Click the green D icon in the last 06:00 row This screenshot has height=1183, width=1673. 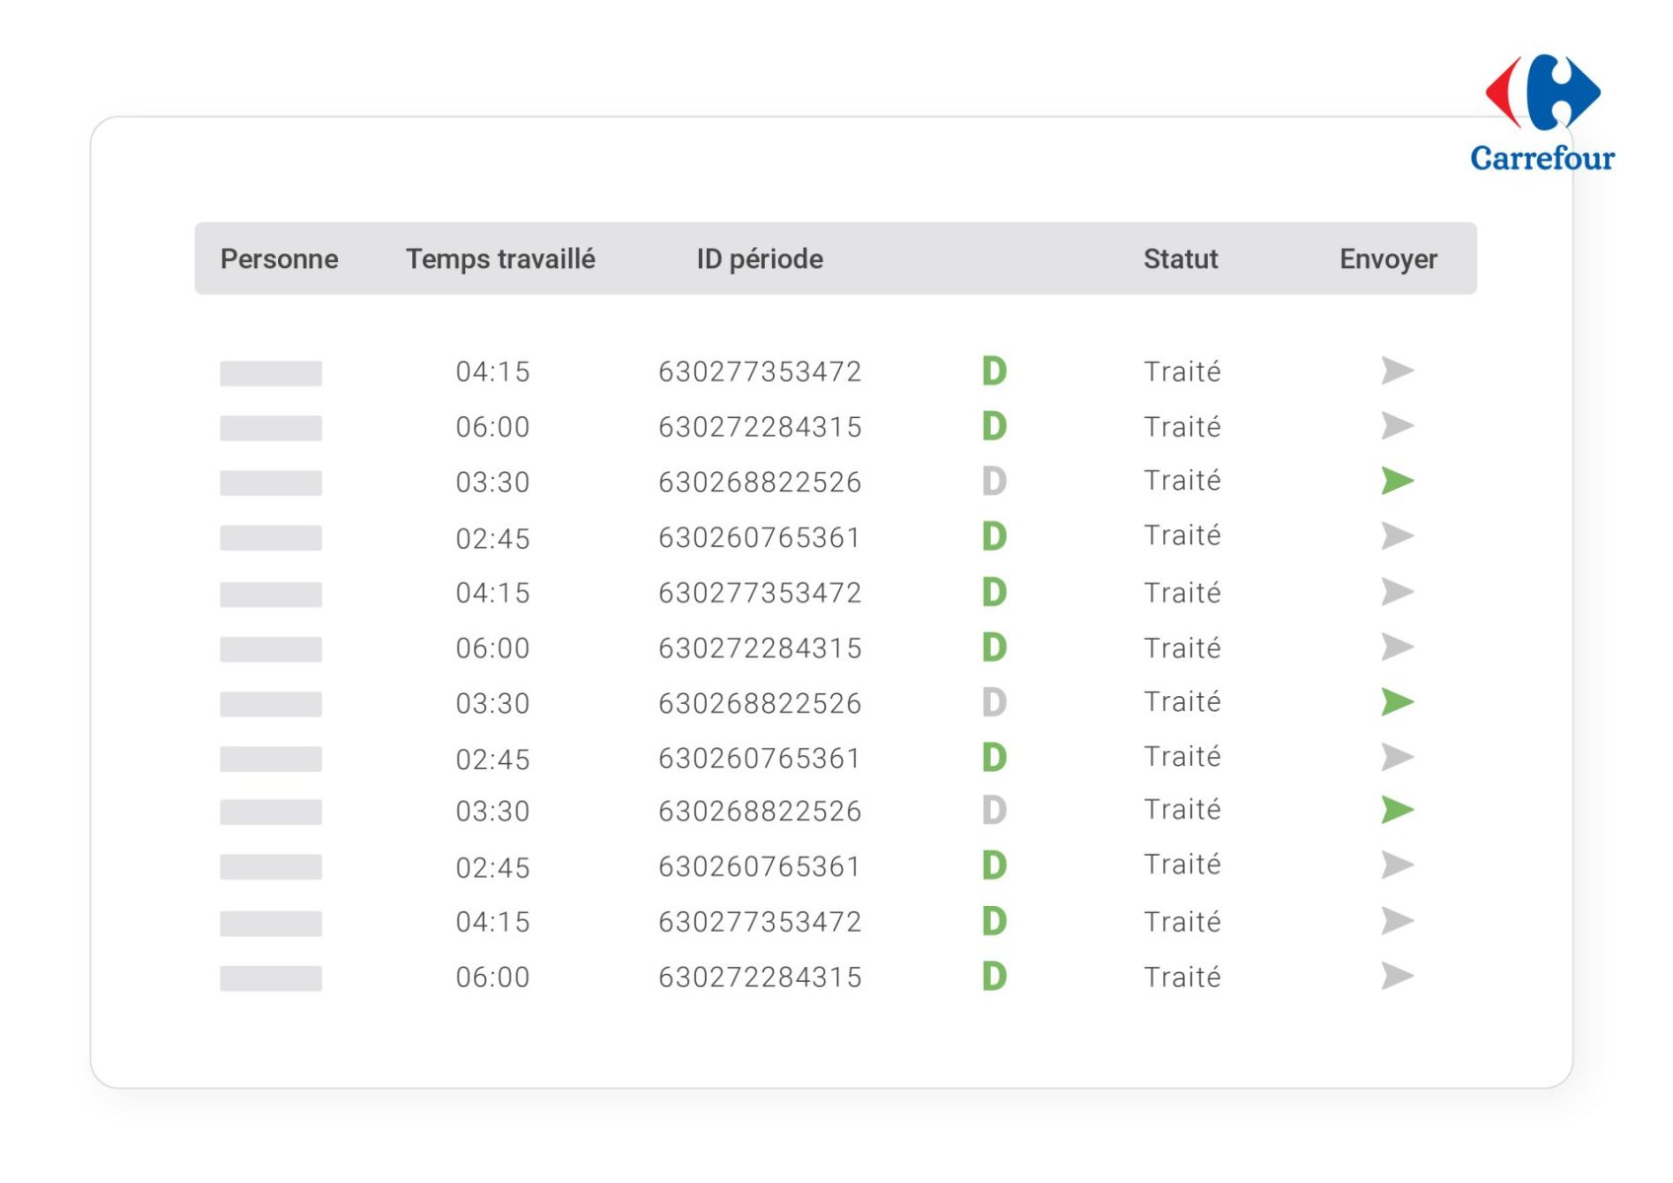point(995,976)
